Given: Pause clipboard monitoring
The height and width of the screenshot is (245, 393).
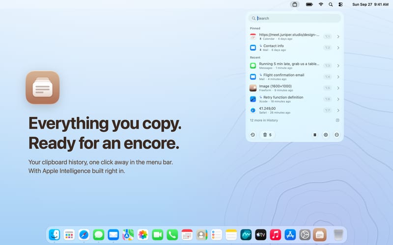Looking at the screenshot, I should point(315,135).
